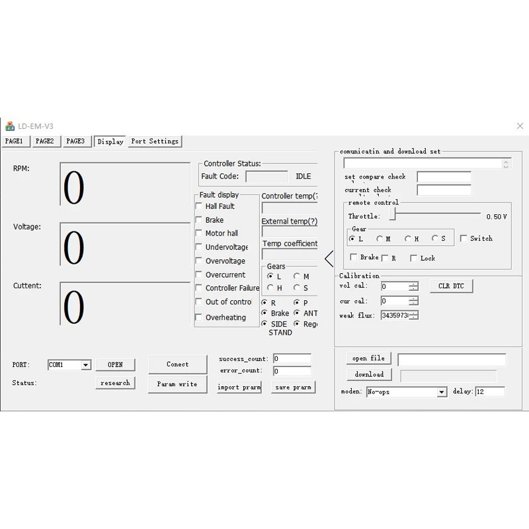
Task: Click the save prarm button
Action: (x=293, y=387)
